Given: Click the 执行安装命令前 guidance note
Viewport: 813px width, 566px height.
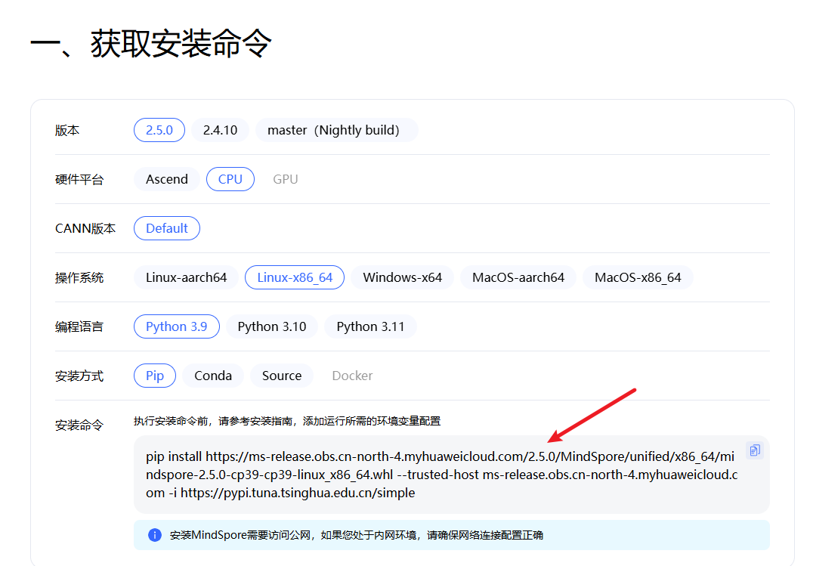Looking at the screenshot, I should coord(287,421).
